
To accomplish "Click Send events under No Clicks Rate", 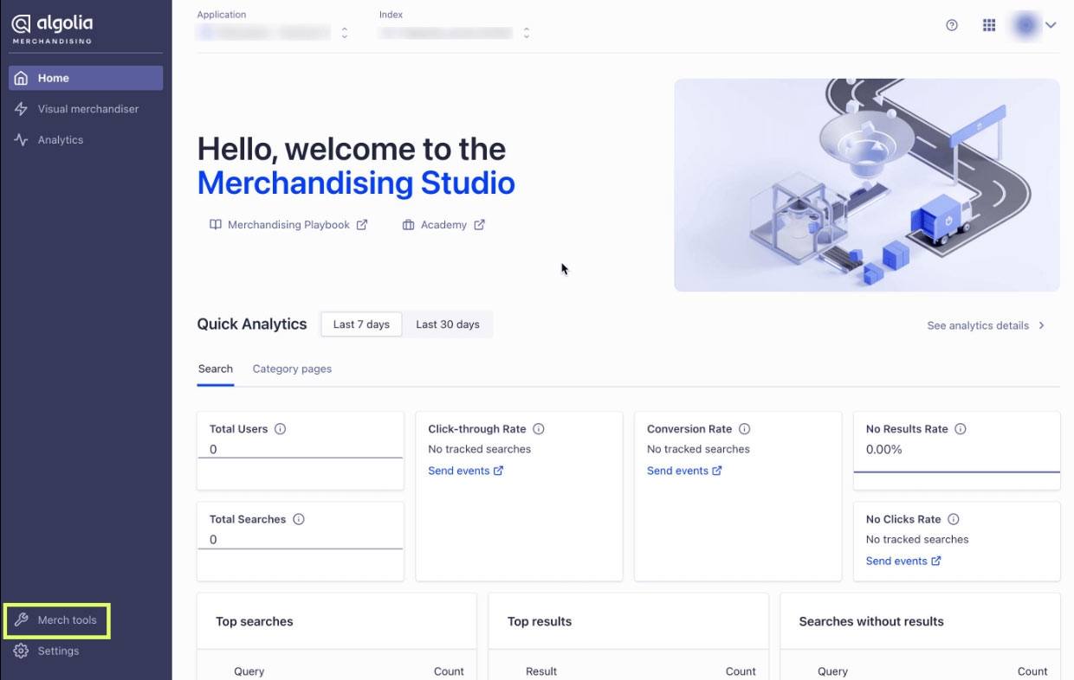I will [x=903, y=561].
